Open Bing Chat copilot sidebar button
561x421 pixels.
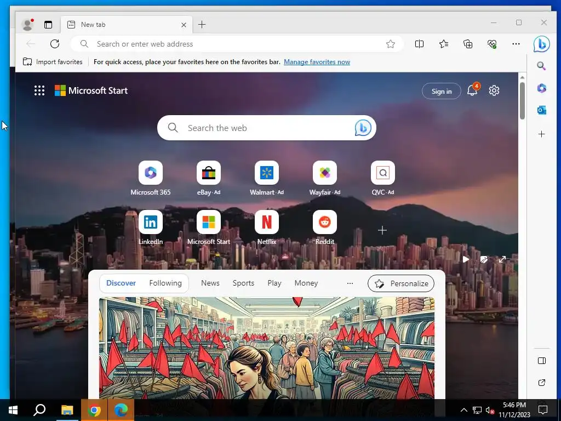(x=541, y=44)
